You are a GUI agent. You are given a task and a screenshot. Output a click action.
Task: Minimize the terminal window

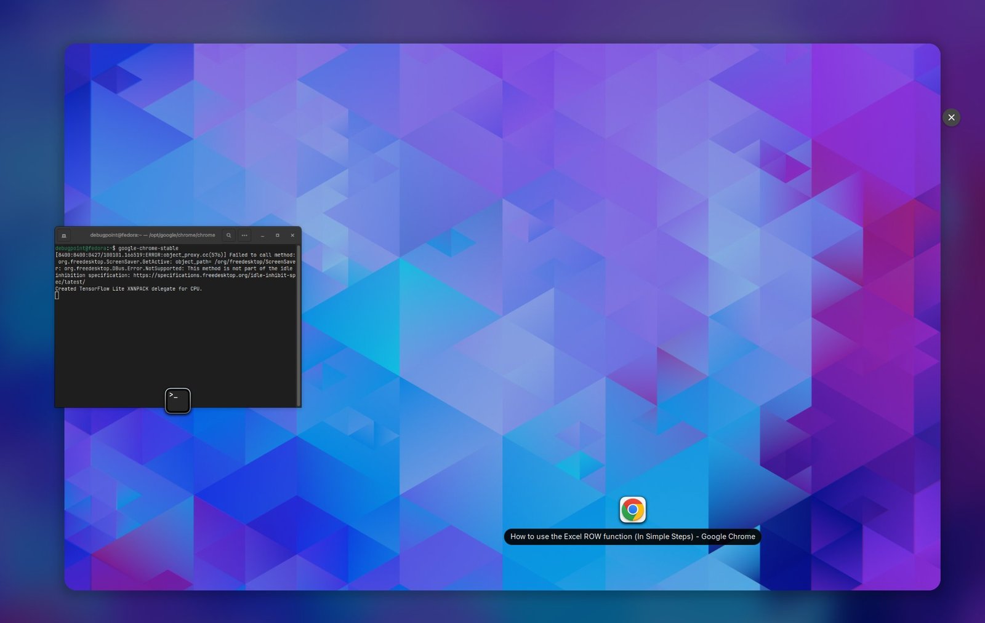262,236
